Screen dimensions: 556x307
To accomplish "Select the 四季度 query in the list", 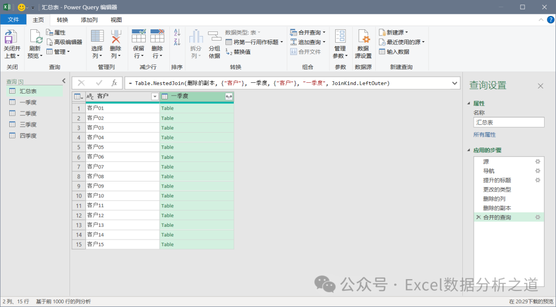I will tap(35, 136).
